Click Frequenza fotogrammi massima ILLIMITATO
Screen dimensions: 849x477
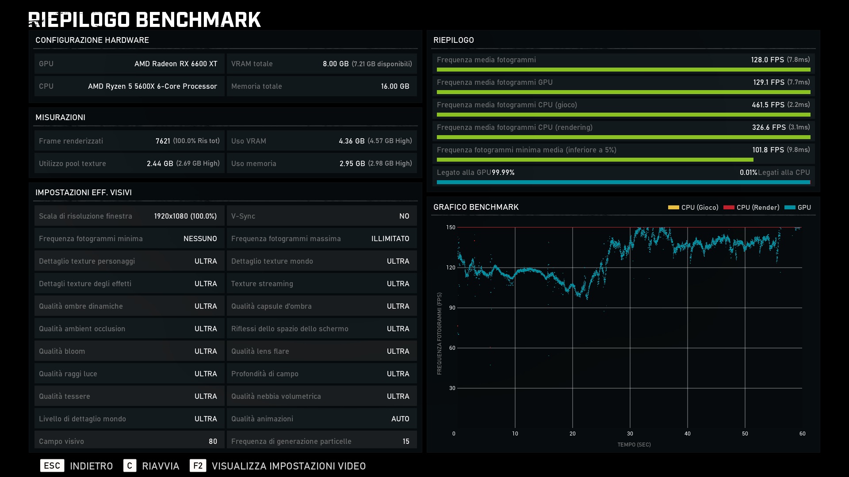[x=322, y=238]
